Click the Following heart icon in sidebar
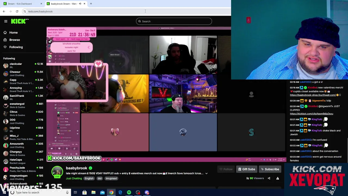348x196 pixels. point(5,47)
